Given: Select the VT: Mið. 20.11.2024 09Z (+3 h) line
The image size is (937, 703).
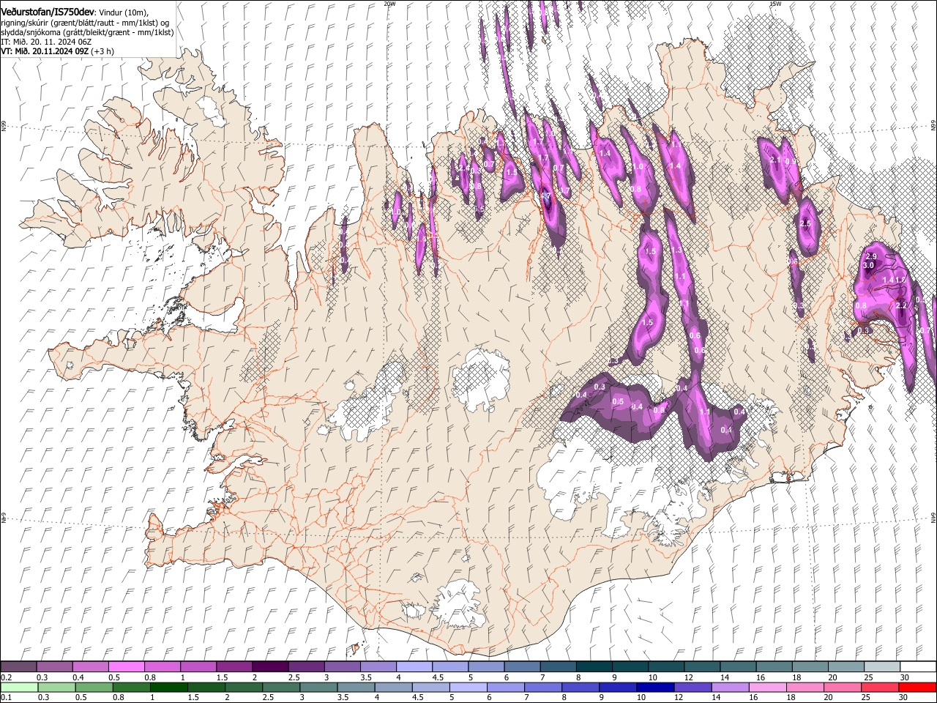Looking at the screenshot, I should coord(57,52).
